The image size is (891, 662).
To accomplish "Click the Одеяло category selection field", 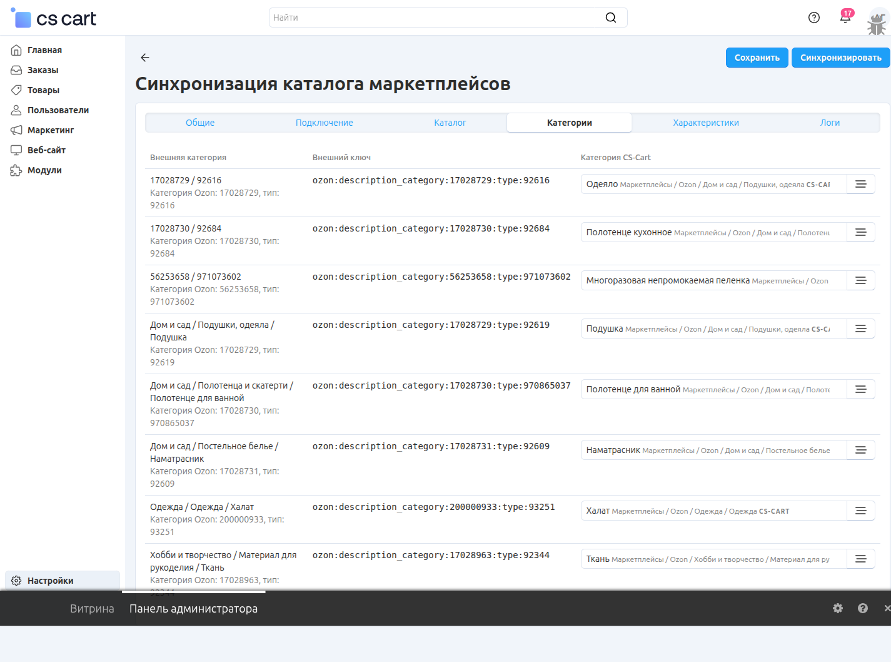I will pyautogui.click(x=713, y=184).
